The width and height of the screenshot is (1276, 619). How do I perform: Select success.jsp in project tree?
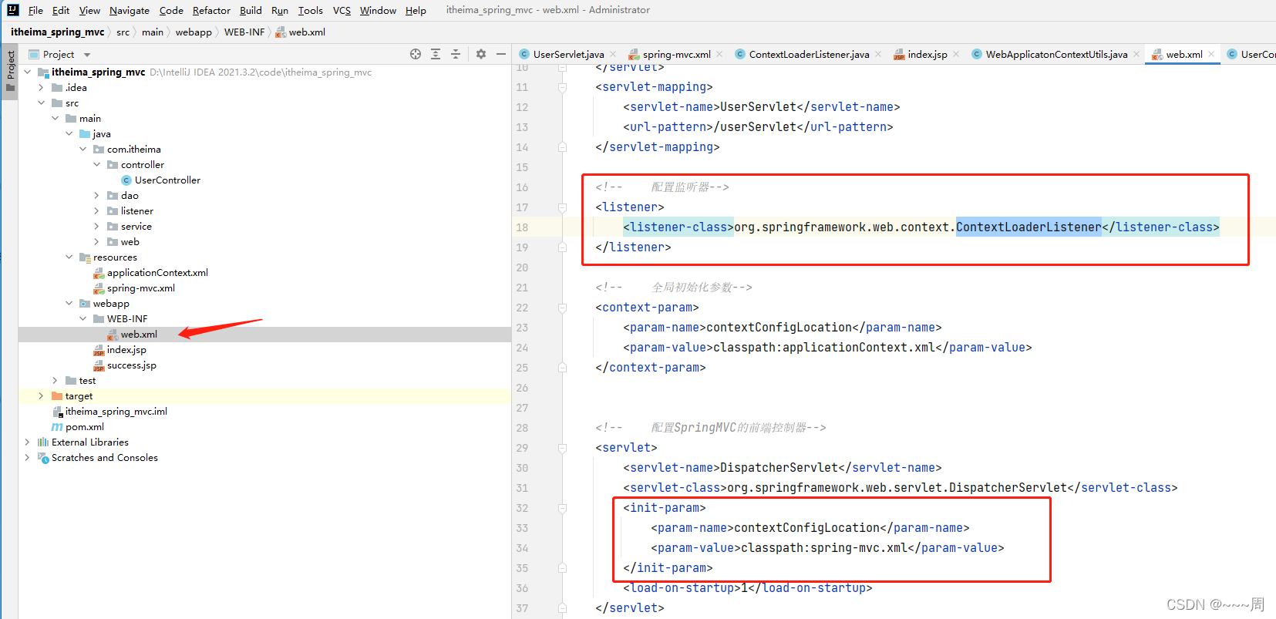[x=132, y=365]
